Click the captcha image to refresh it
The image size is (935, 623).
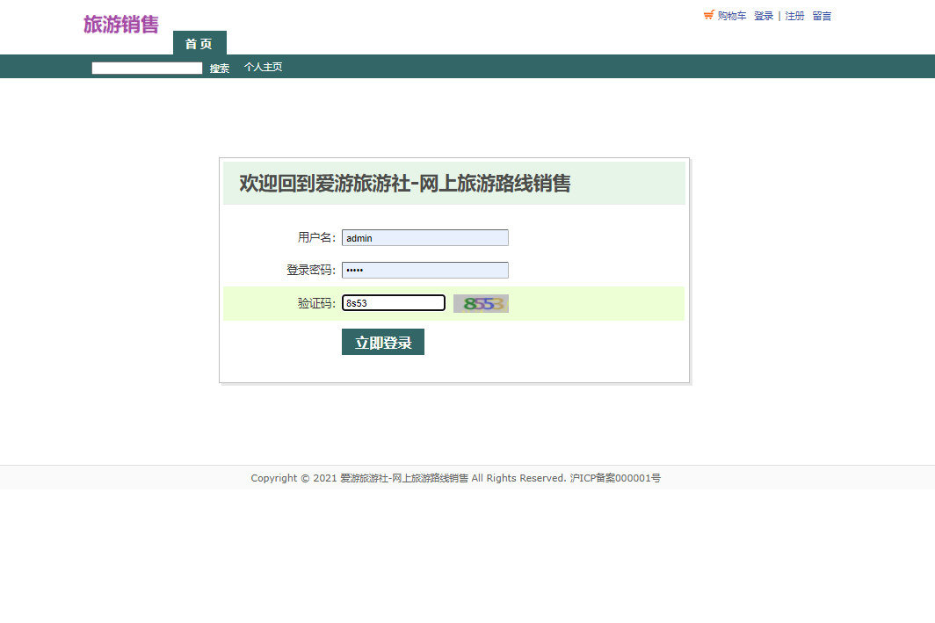pos(481,302)
